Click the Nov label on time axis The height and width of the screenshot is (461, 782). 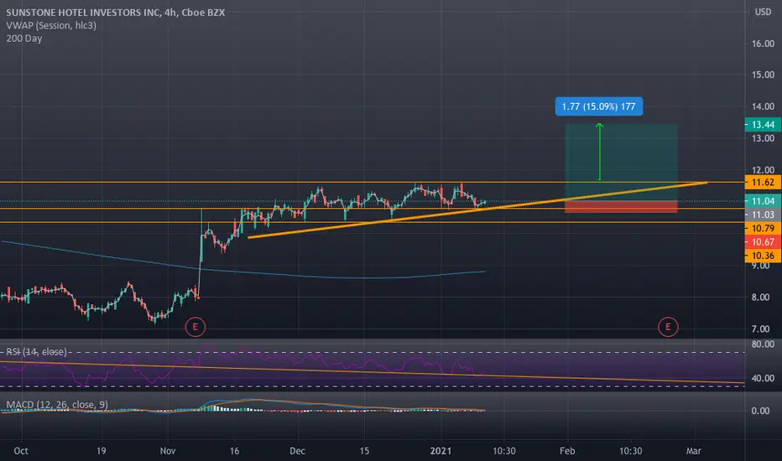pos(168,451)
